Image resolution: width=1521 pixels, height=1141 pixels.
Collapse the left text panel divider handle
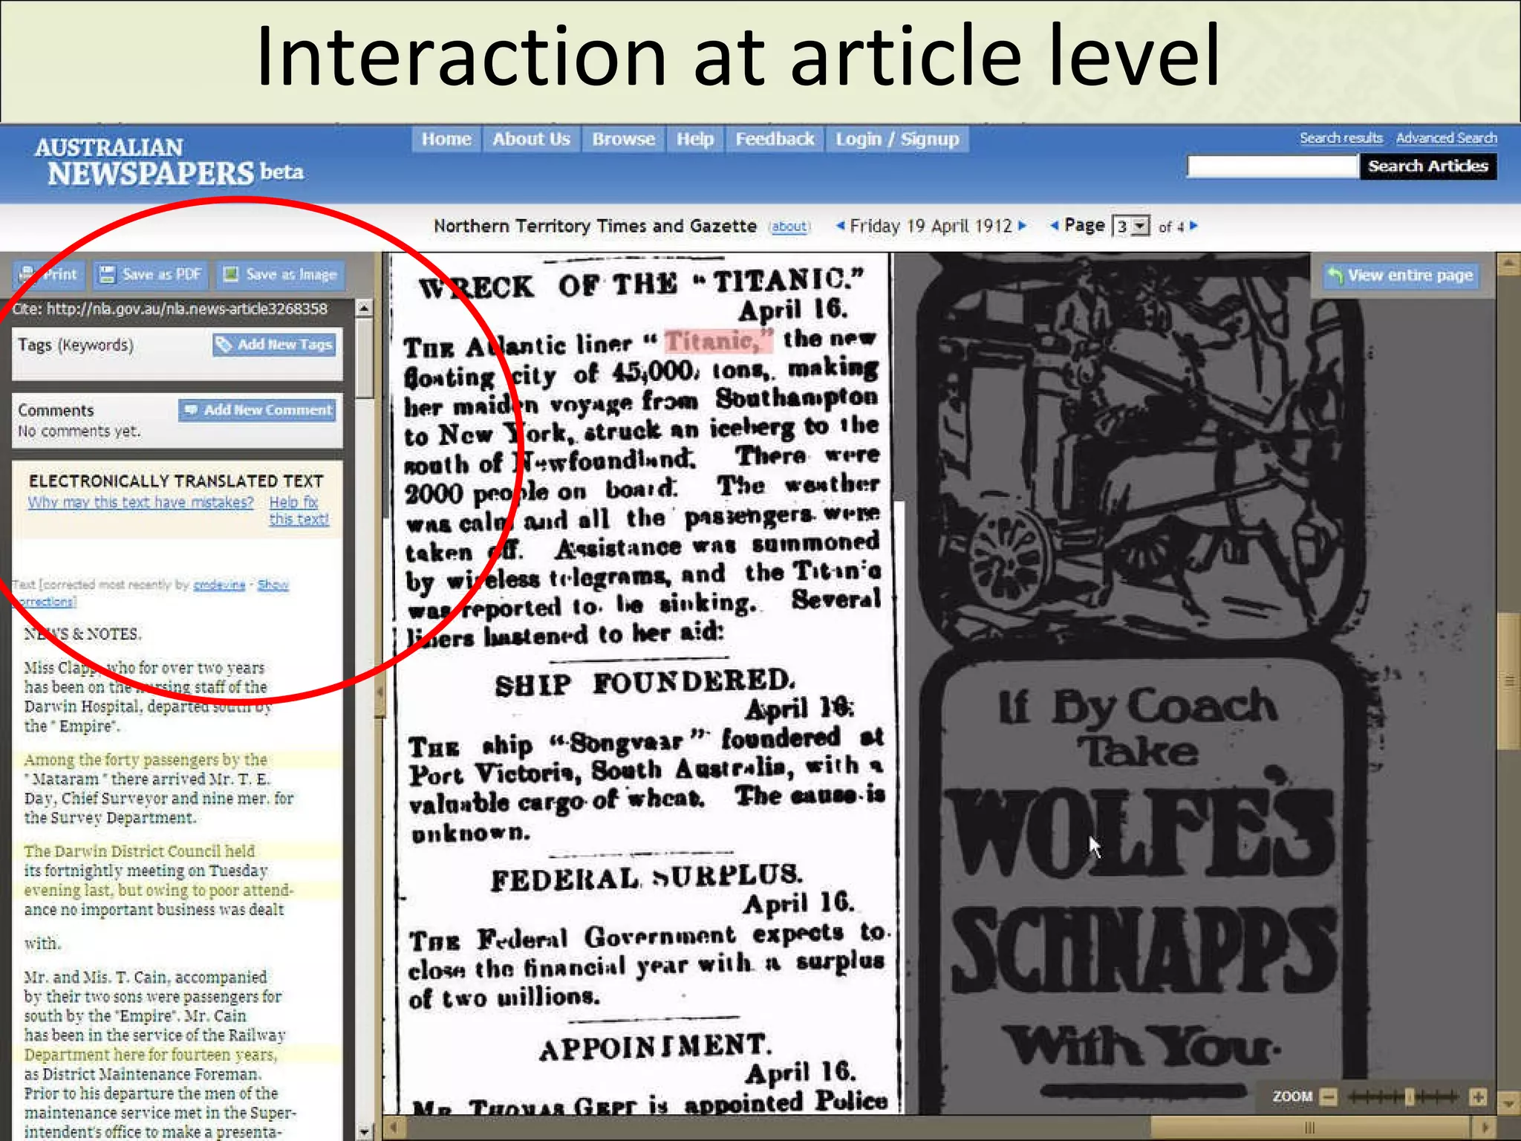(380, 691)
